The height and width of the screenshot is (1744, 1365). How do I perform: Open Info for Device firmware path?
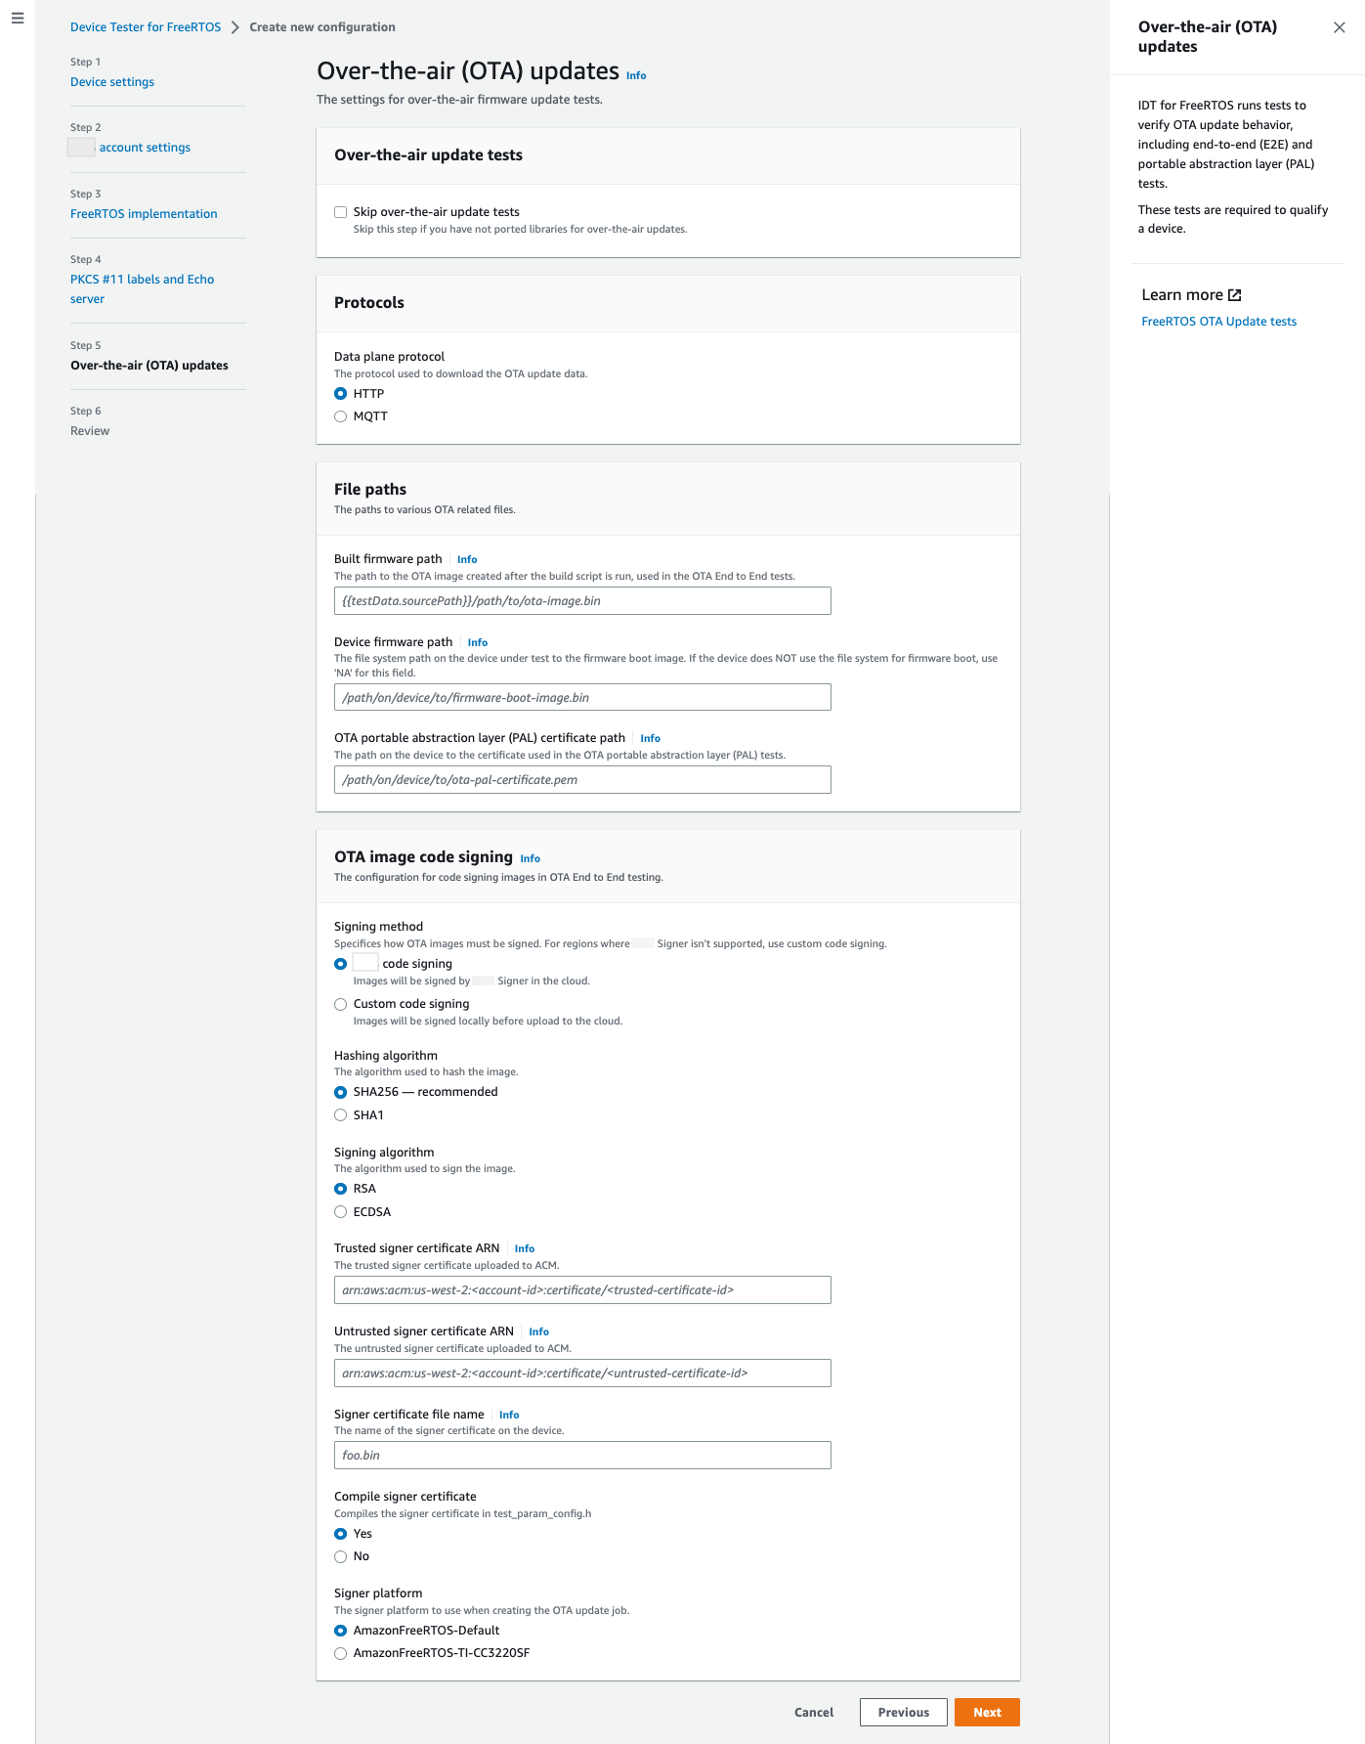coord(477,643)
